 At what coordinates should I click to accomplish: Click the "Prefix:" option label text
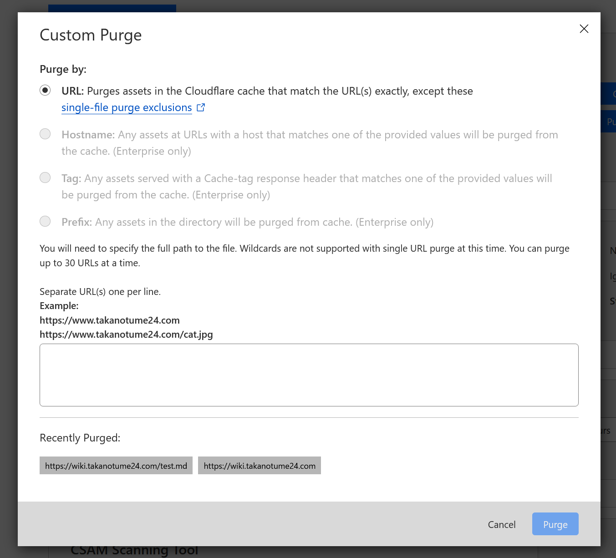[x=76, y=222]
